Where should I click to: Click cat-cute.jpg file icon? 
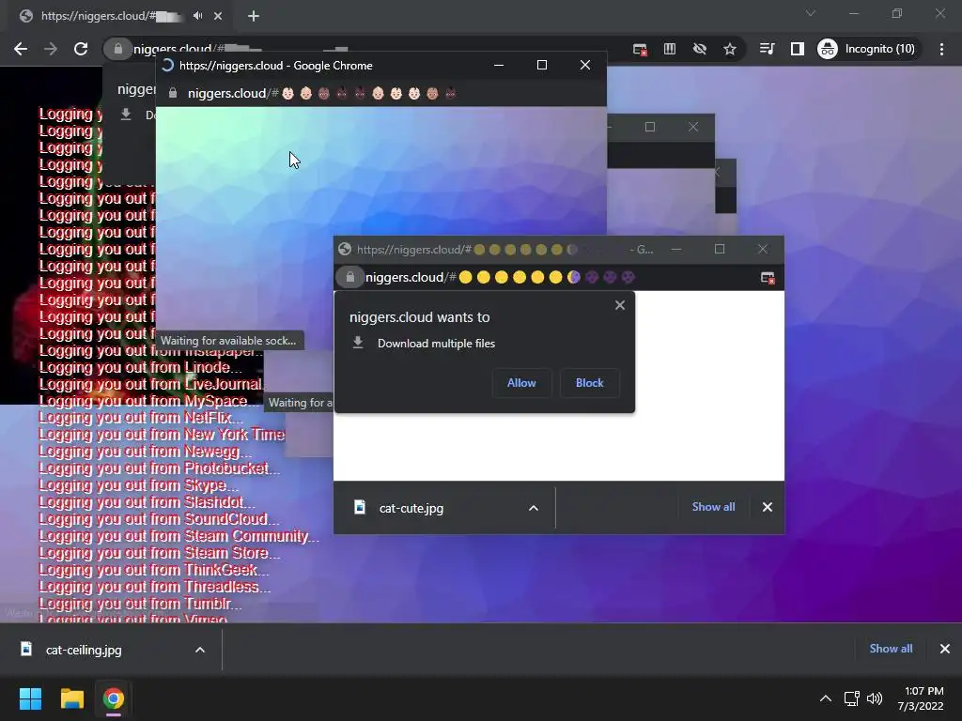(360, 507)
